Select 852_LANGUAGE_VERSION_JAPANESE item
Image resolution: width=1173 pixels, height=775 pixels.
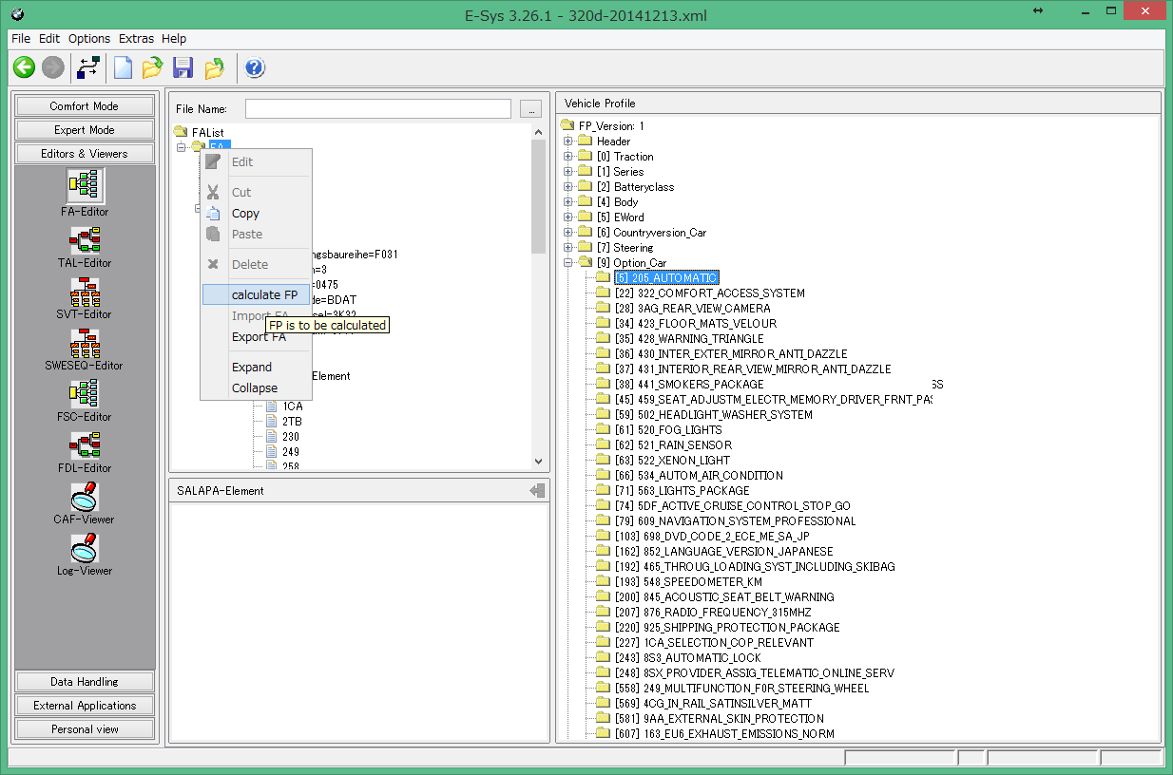(723, 552)
